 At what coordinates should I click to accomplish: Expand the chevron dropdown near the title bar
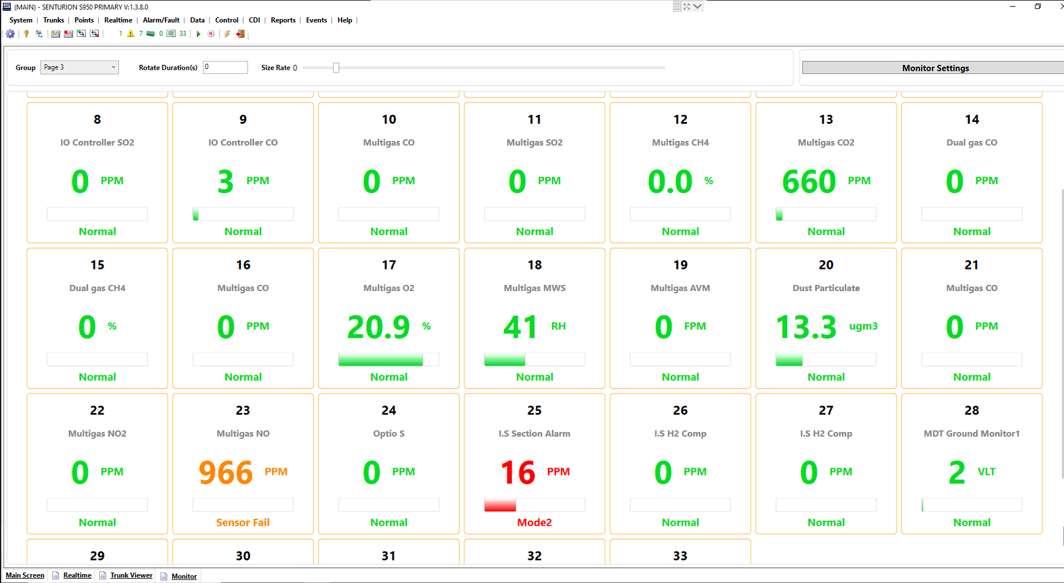697,7
